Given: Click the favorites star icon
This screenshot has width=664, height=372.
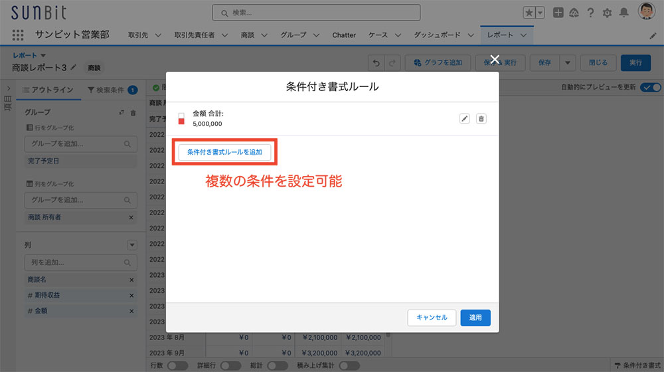Looking at the screenshot, I should coord(529,13).
